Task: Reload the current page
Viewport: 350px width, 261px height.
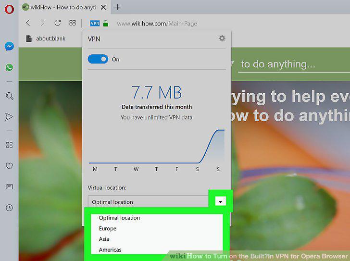Action: coord(58,23)
